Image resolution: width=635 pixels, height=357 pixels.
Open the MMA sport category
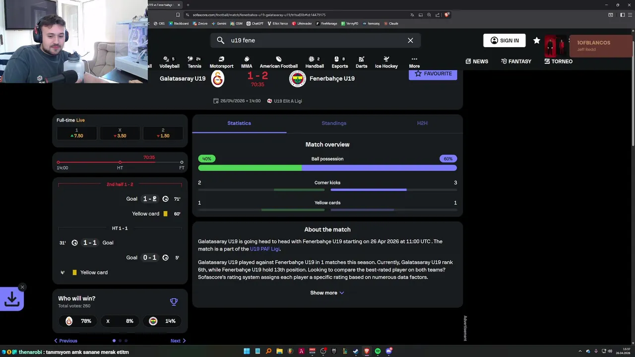(x=247, y=62)
